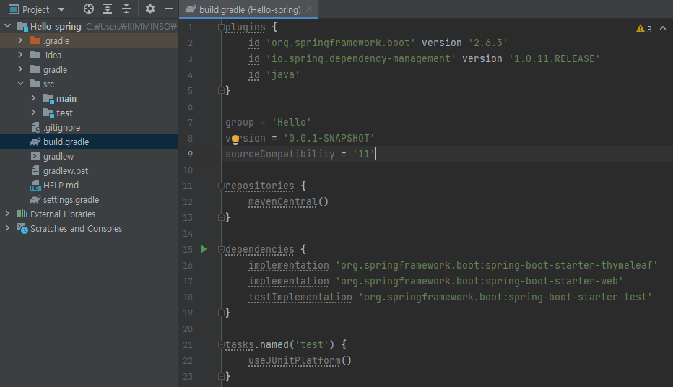Click the warnings indicator showing 3
673x387 pixels.
[644, 29]
